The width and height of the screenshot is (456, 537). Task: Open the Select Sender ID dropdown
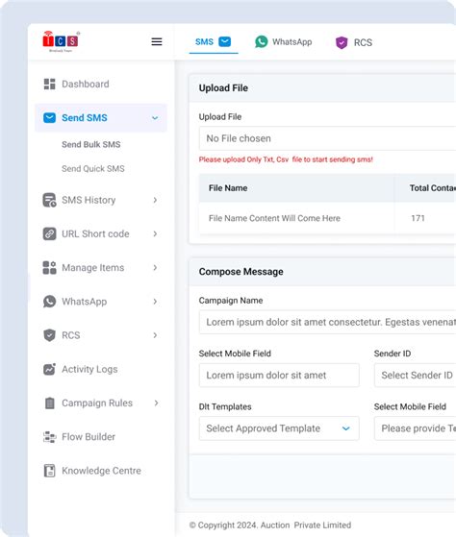pos(416,376)
